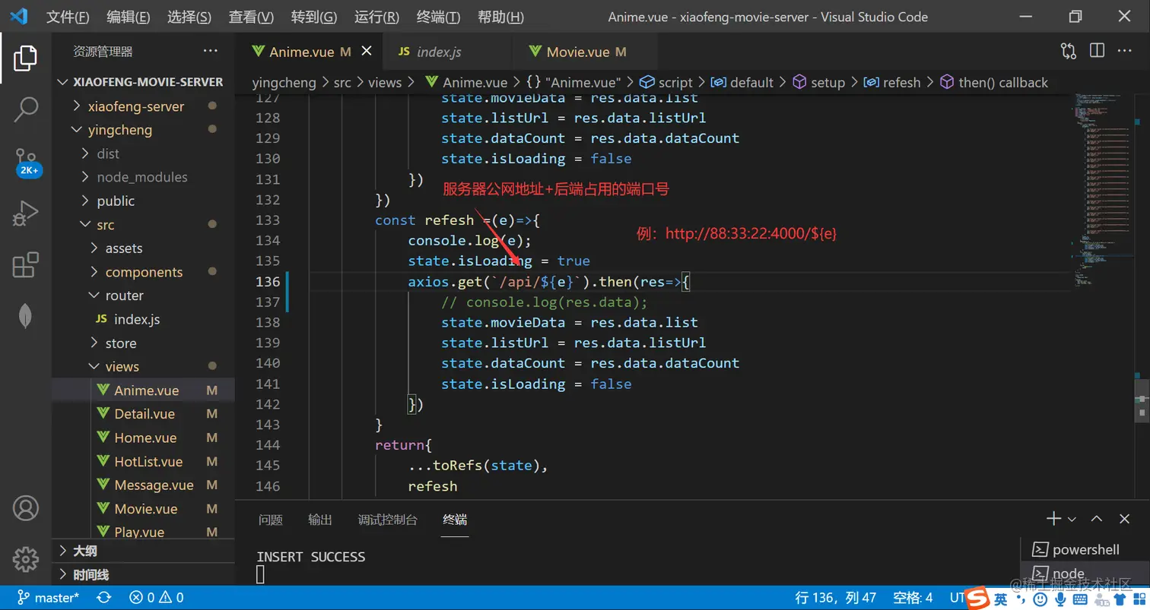The height and width of the screenshot is (610, 1150).
Task: Open the new terminal dropdown arrow
Action: [1072, 520]
